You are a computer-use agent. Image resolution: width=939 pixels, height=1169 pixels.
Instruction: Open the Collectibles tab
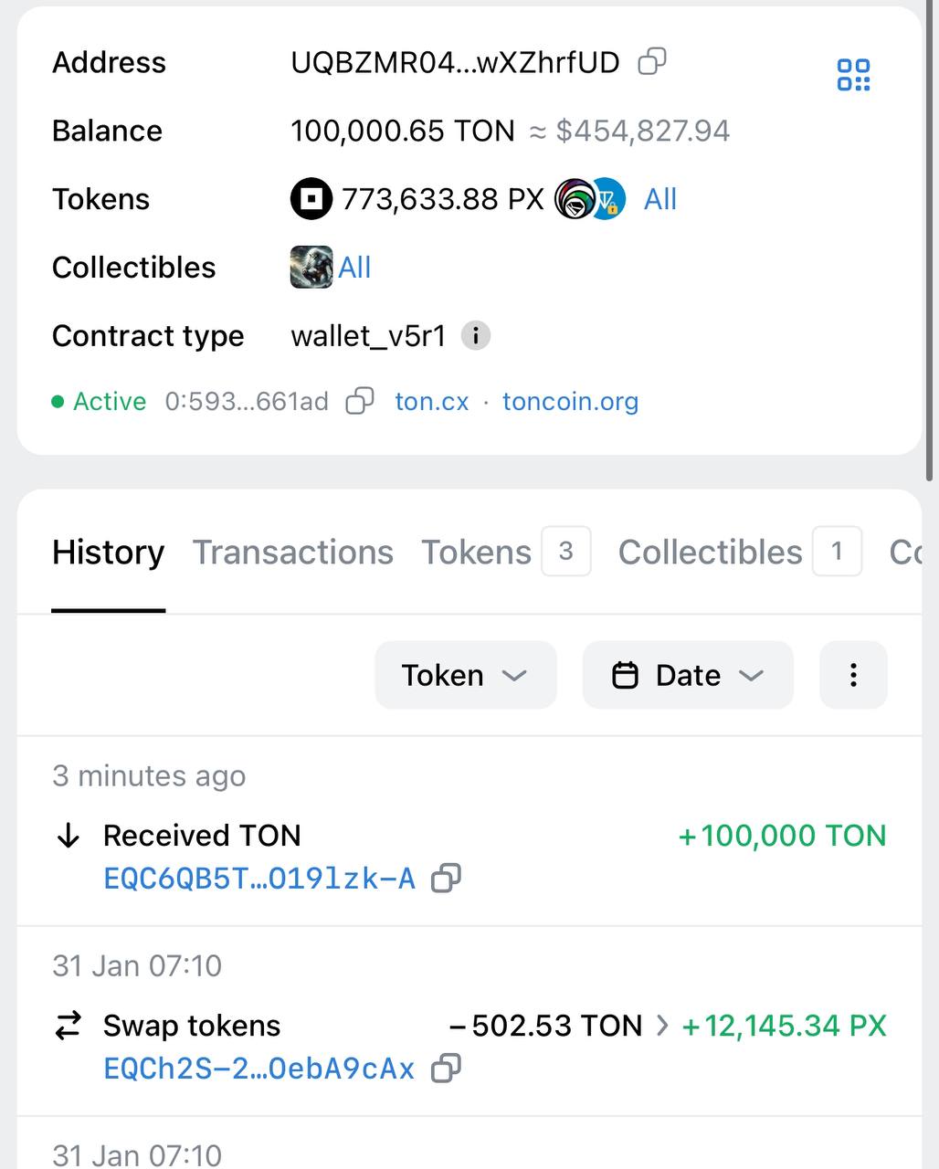tap(739, 552)
